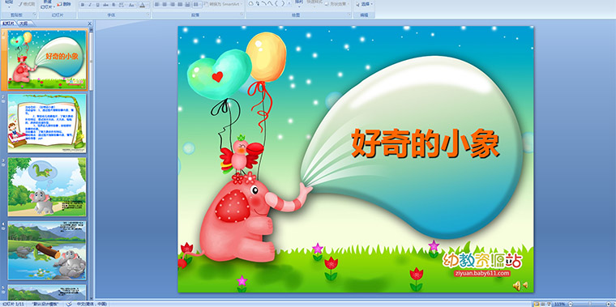The height and width of the screenshot is (307, 616).
Task: Click the Underline formatting icon
Action: tap(98, 5)
